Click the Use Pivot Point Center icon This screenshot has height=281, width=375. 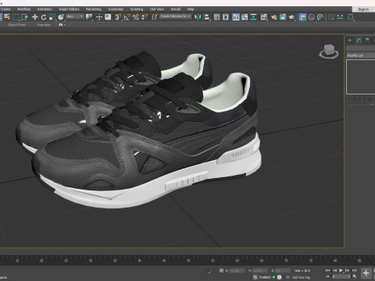(89, 17)
